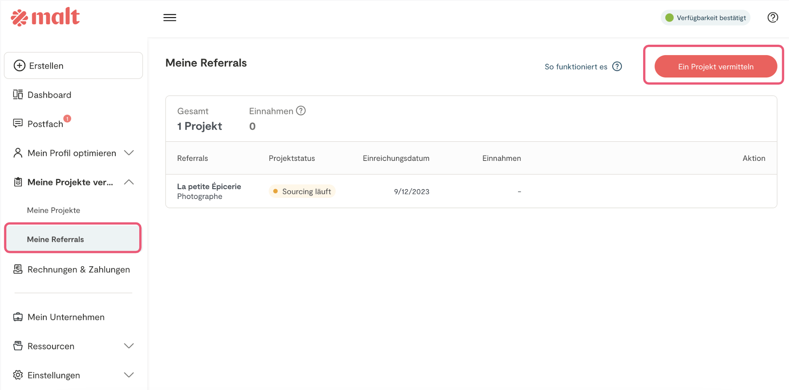
Task: Toggle the hamburger menu icon
Action: click(170, 17)
